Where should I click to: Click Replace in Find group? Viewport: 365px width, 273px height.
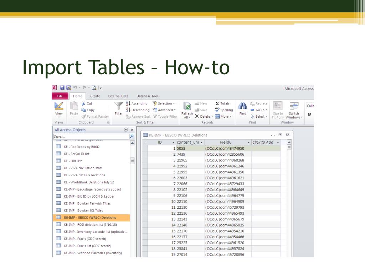coord(259,103)
